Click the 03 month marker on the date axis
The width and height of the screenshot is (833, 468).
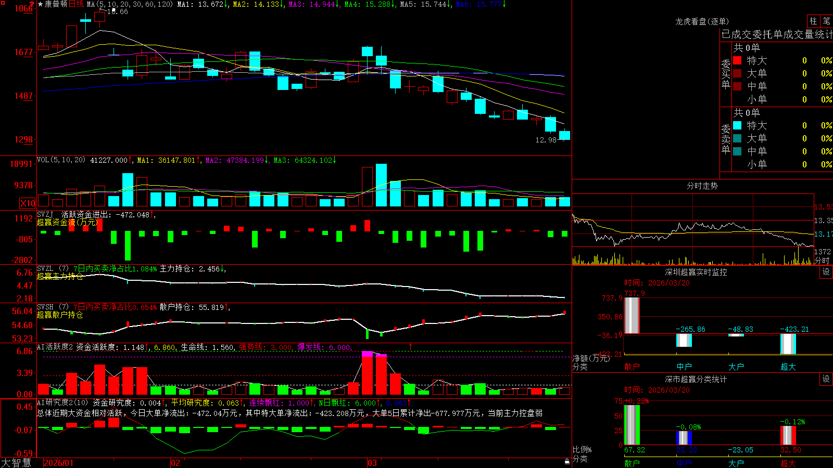pyautogui.click(x=372, y=463)
